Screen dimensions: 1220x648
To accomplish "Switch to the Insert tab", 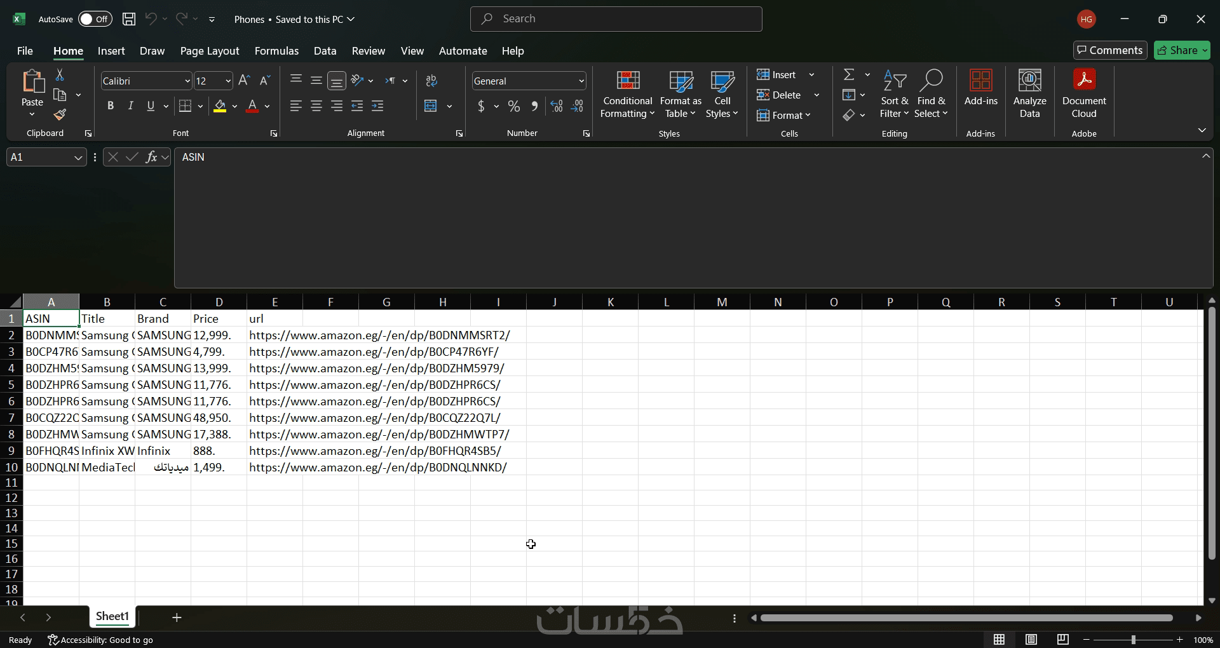I will point(111,51).
